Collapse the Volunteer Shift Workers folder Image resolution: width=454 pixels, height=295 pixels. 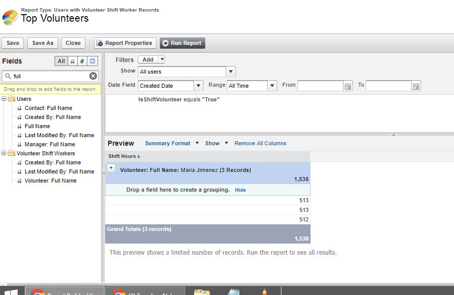(4, 153)
